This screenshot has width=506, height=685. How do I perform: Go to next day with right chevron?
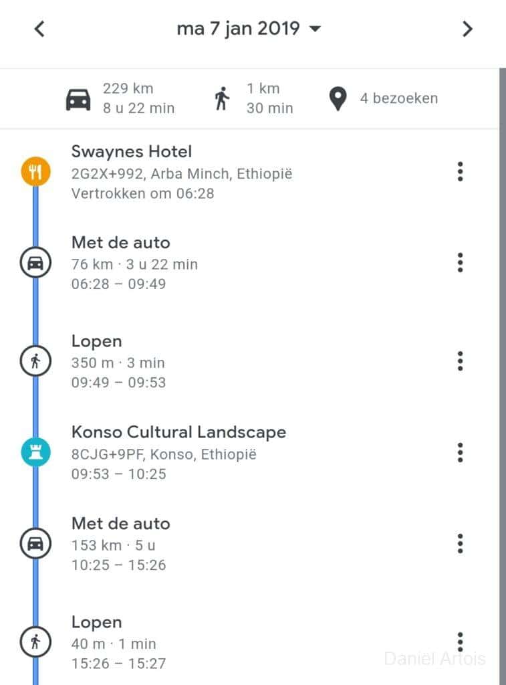[x=467, y=29]
